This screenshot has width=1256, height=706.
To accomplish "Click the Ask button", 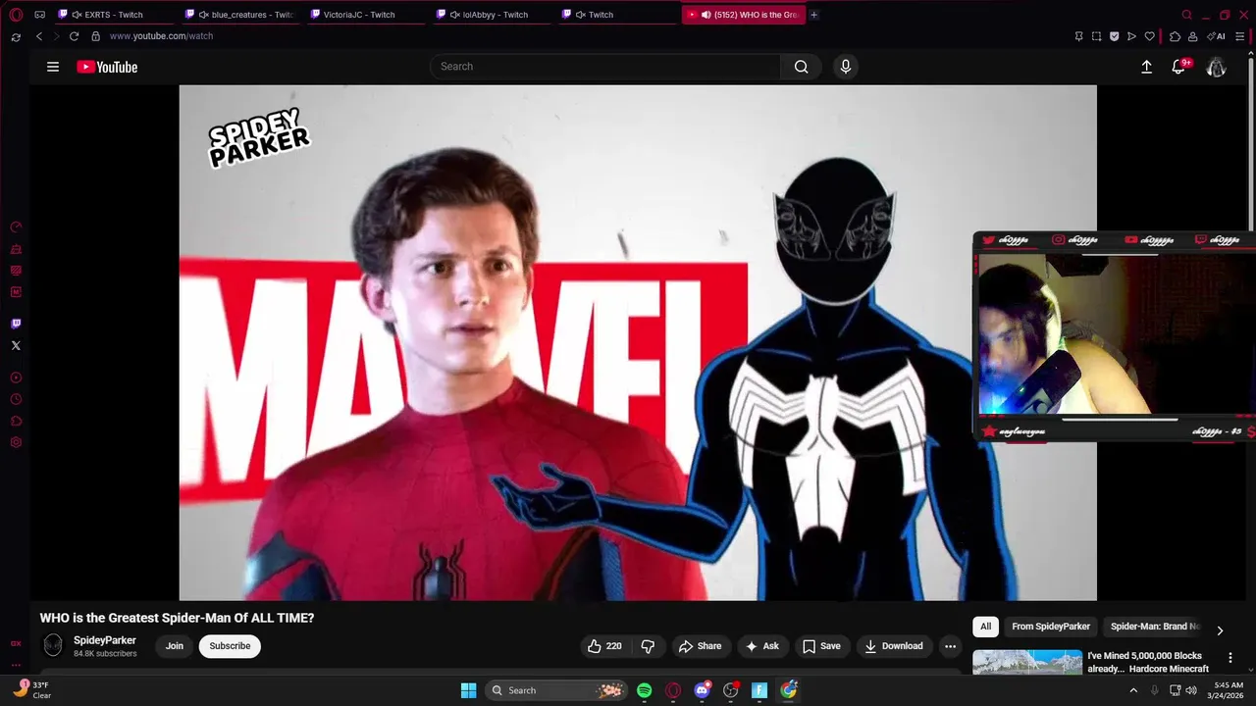I will (x=762, y=646).
